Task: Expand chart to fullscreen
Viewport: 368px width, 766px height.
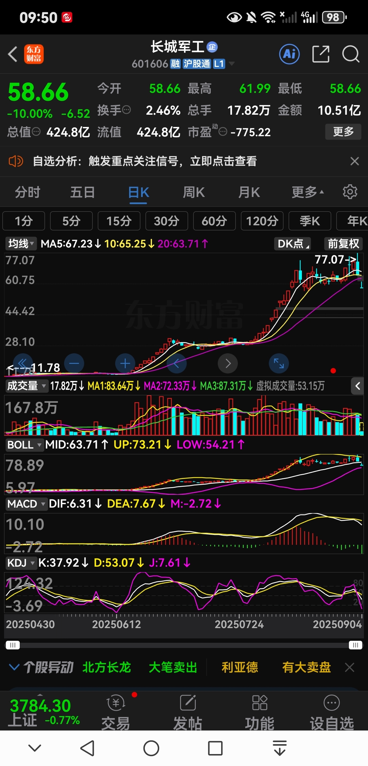Action: click(279, 363)
